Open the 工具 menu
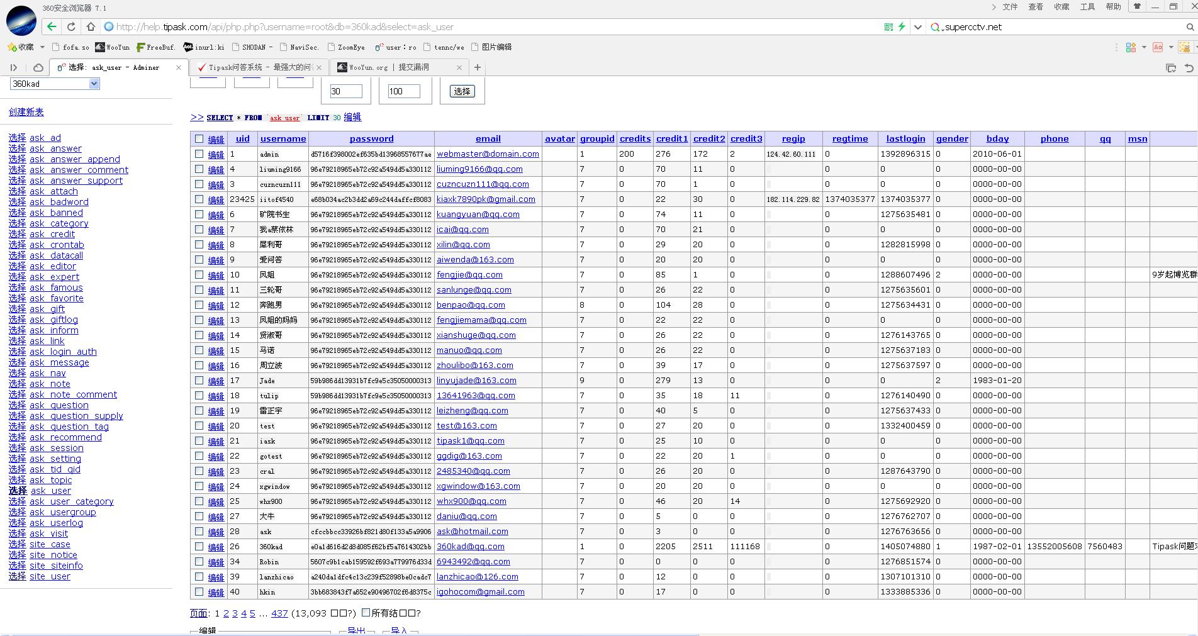The height and width of the screenshot is (636, 1198). point(1087,7)
